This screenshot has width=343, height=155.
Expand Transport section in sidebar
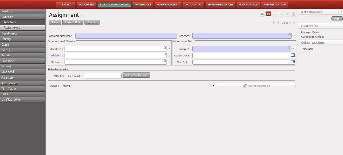(23, 61)
